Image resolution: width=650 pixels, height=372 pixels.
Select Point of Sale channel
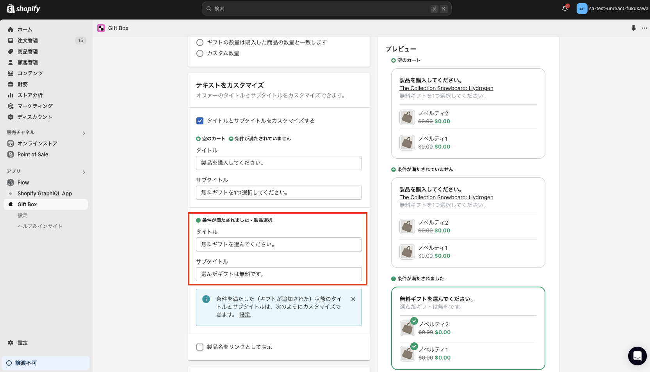pyautogui.click(x=32, y=154)
